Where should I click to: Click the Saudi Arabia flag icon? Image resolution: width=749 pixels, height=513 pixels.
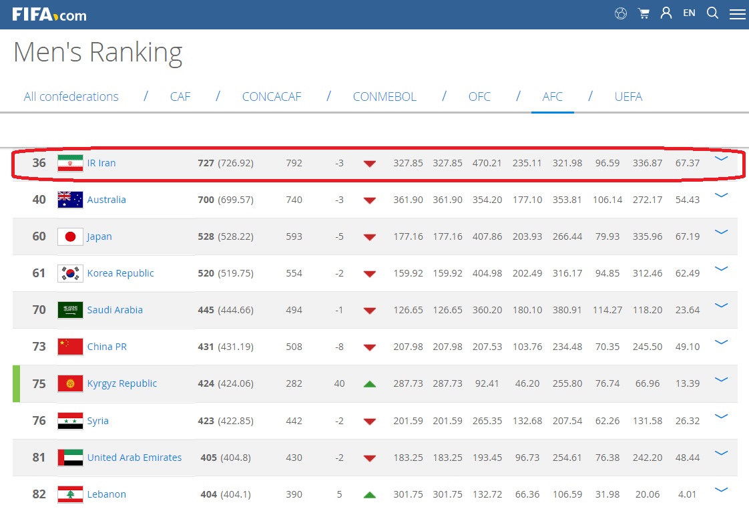click(70, 310)
